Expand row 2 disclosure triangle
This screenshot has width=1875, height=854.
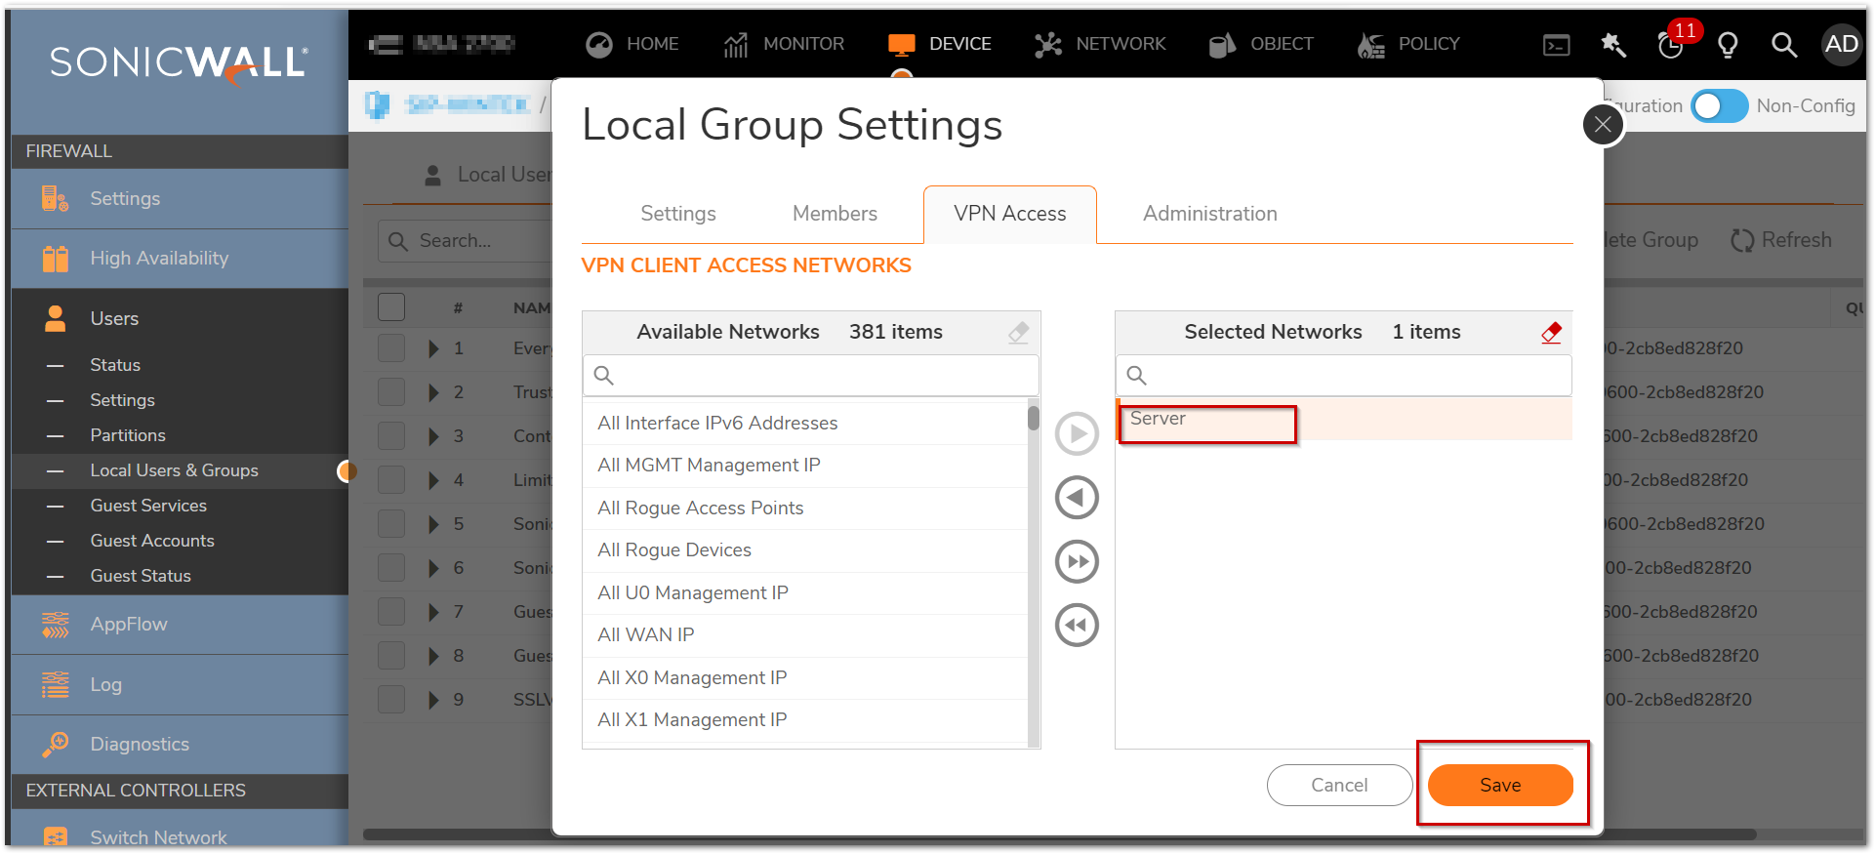433,392
